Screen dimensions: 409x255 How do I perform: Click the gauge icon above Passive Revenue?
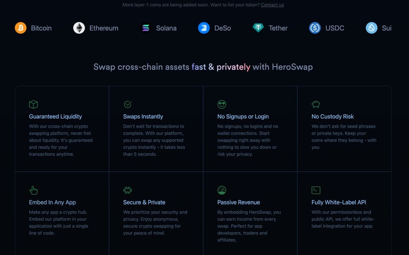pos(222,190)
